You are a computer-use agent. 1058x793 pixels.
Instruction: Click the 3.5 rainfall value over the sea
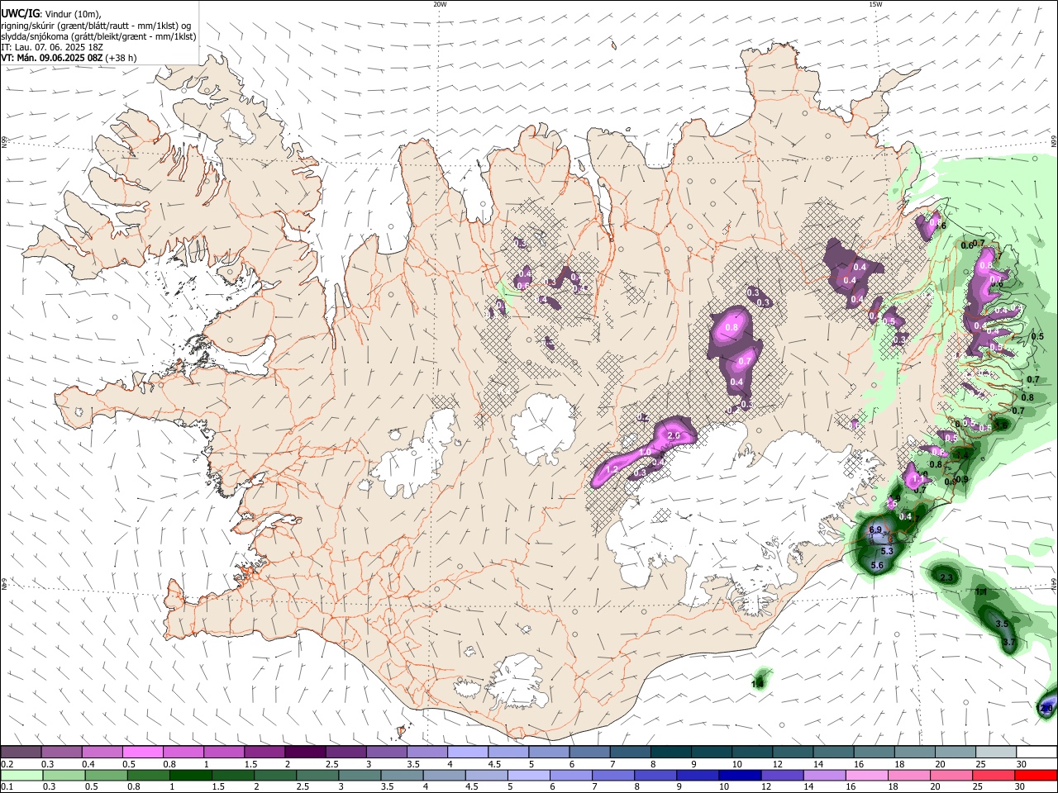pyautogui.click(x=1002, y=624)
